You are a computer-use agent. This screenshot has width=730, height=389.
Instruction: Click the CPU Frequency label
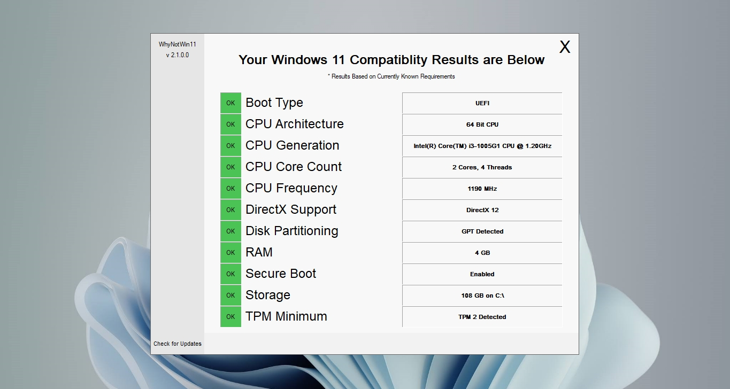[x=291, y=189]
